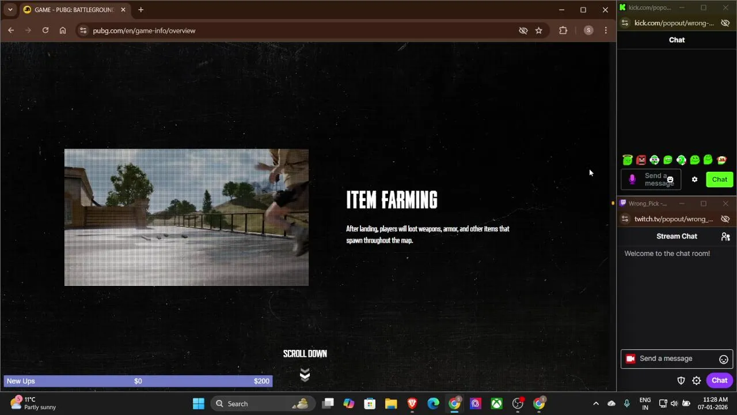Viewport: 737px width, 415px height.
Task: Open Microsoft Store from the taskbar
Action: [x=370, y=403]
